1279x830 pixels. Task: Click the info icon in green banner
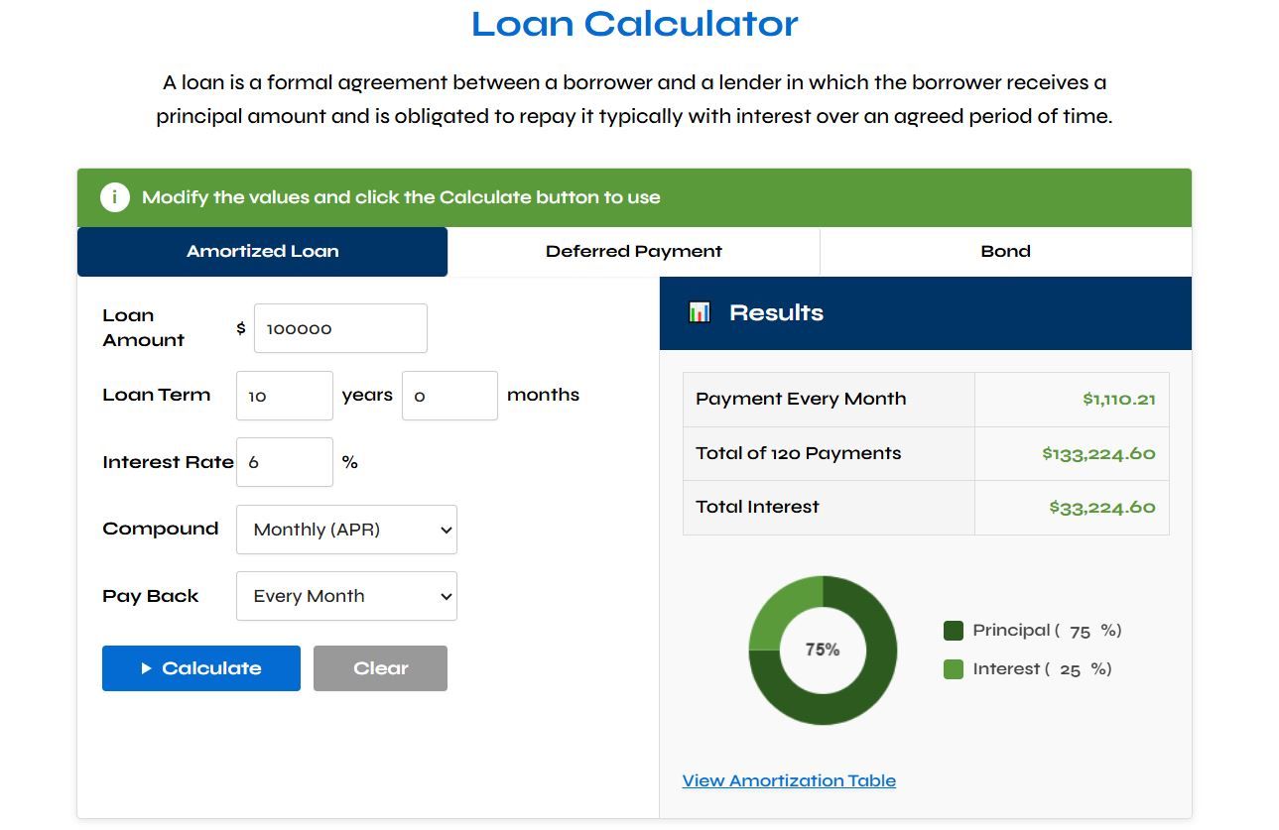[x=115, y=197]
